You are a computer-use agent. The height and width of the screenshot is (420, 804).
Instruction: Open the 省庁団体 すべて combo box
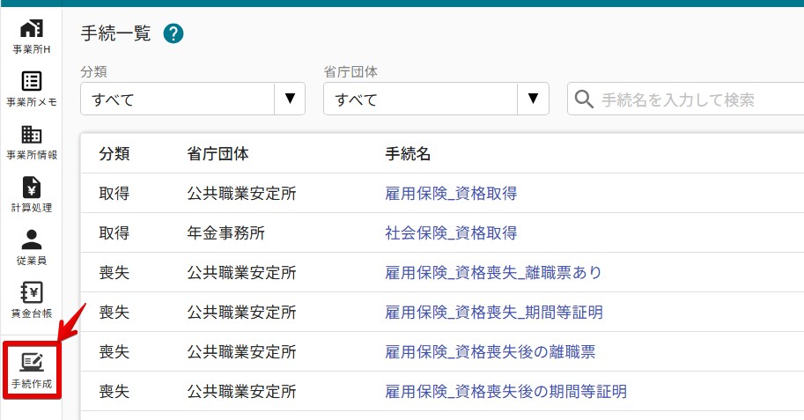coord(436,99)
